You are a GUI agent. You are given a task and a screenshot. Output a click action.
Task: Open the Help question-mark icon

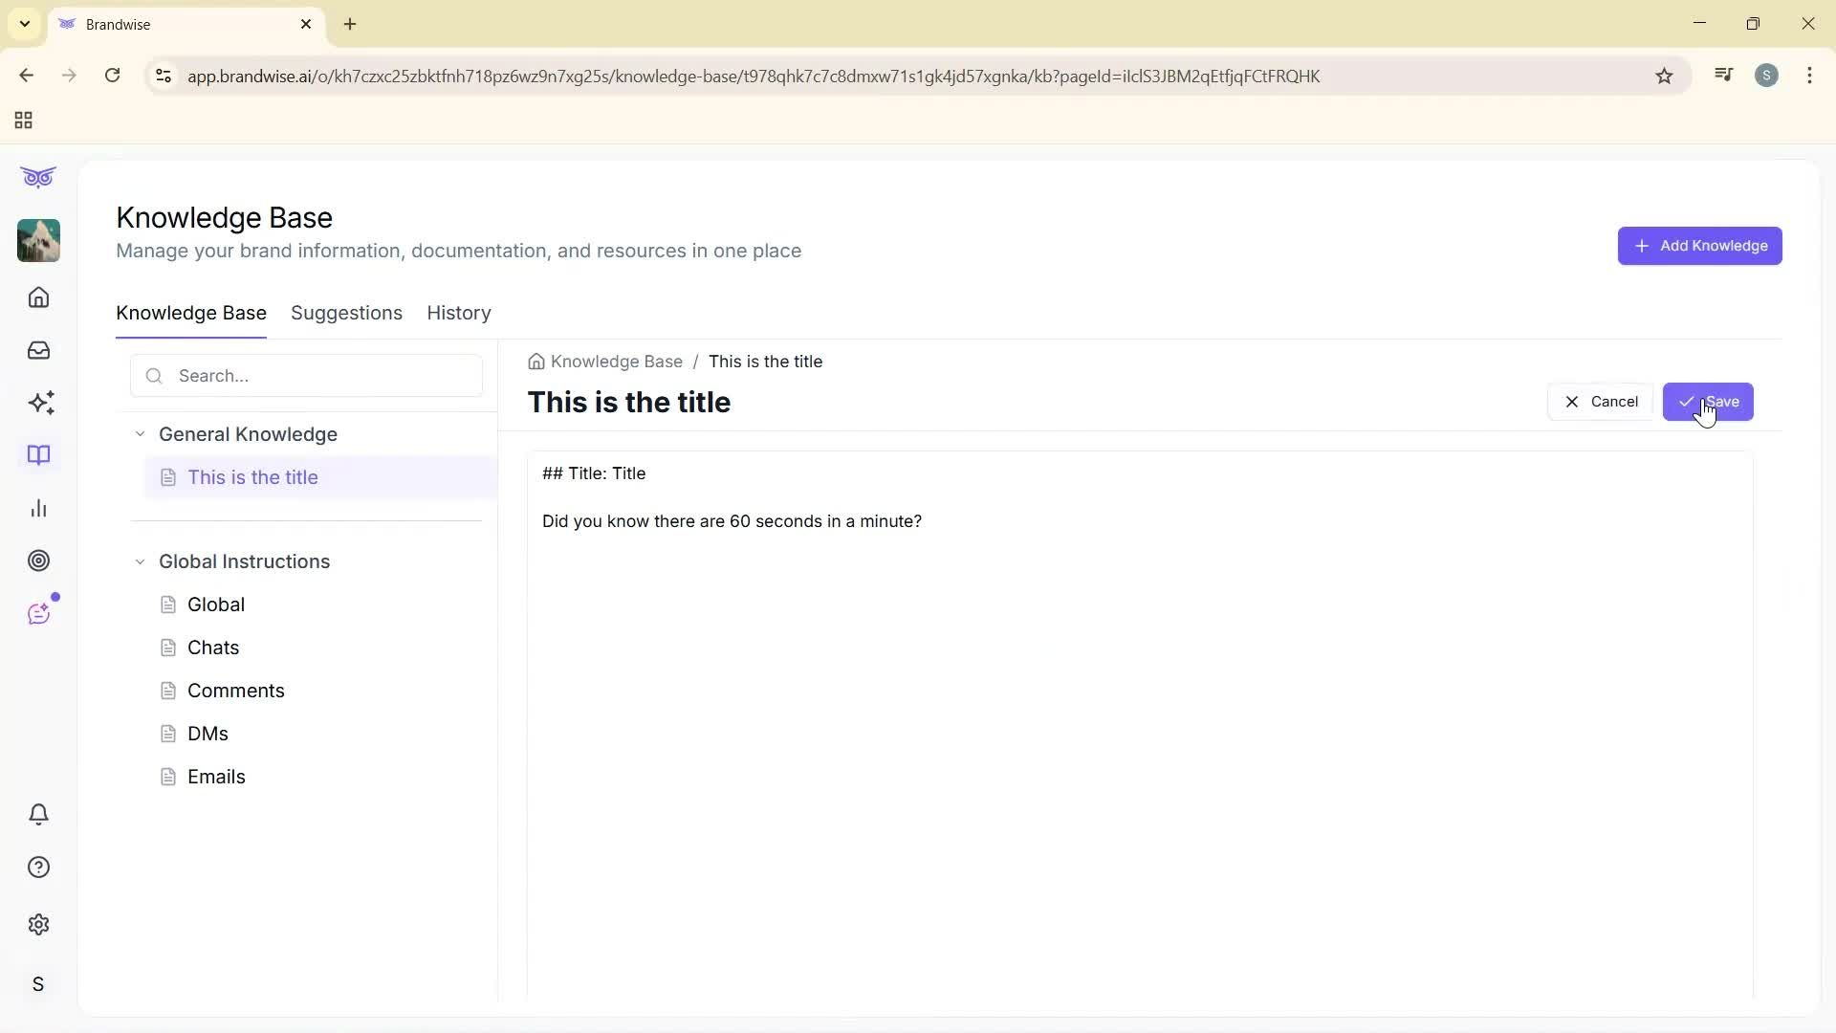point(38,867)
